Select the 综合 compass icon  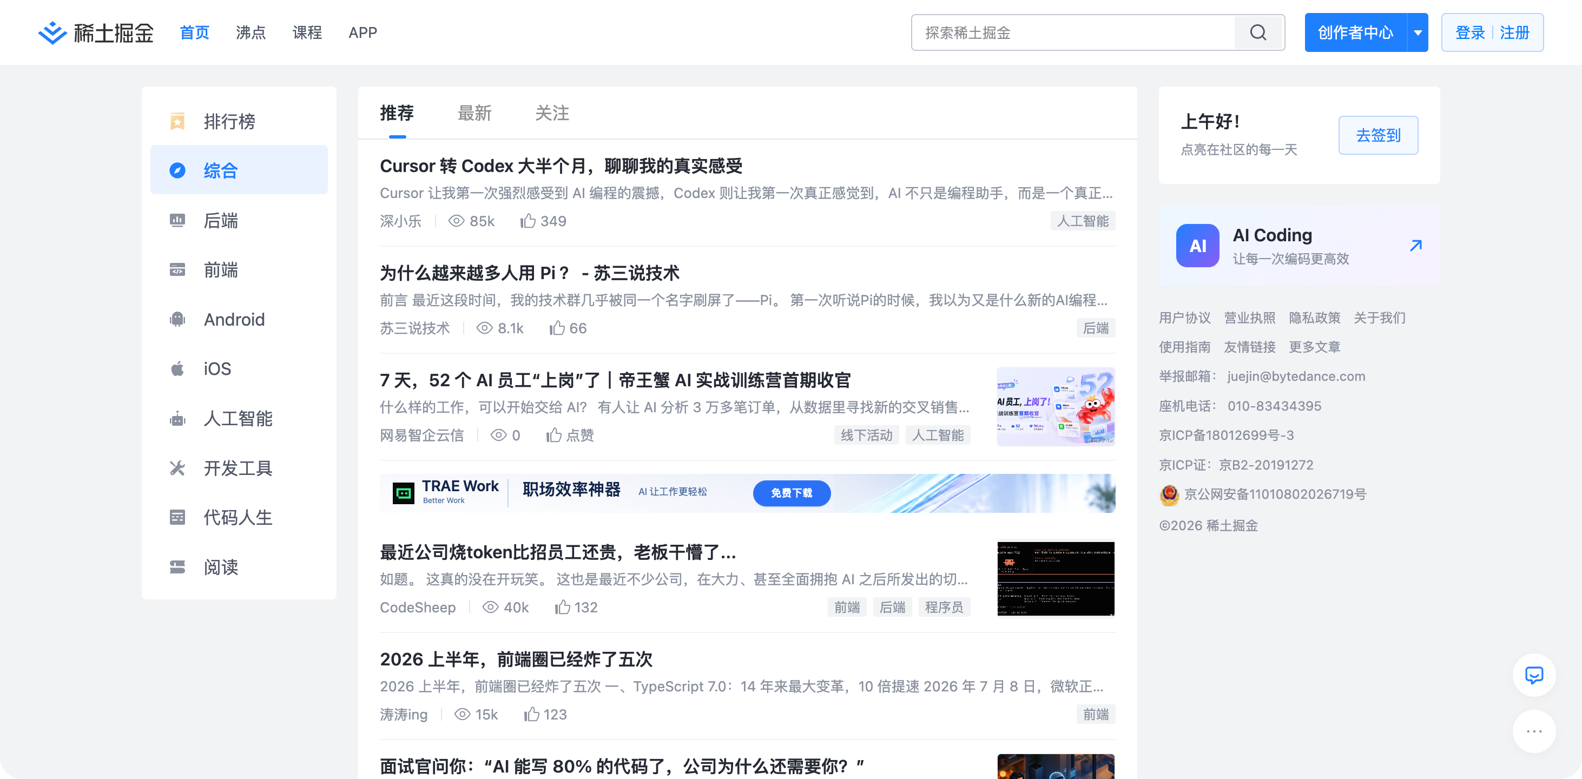click(x=177, y=170)
